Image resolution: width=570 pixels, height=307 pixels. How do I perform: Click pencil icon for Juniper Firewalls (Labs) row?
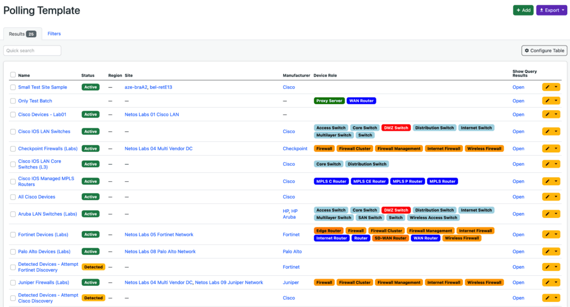[548, 283]
